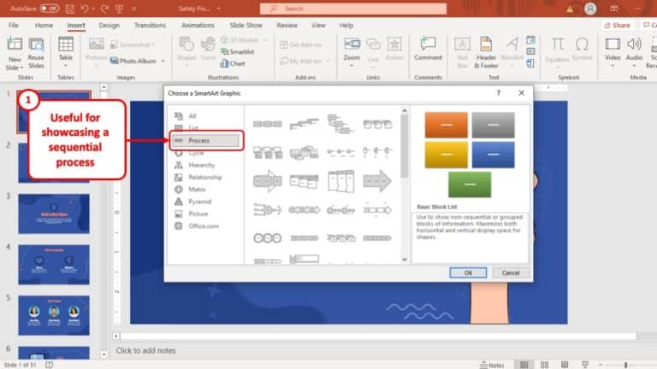The width and height of the screenshot is (657, 369).
Task: Insert a Table from ribbon
Action: pyautogui.click(x=65, y=48)
